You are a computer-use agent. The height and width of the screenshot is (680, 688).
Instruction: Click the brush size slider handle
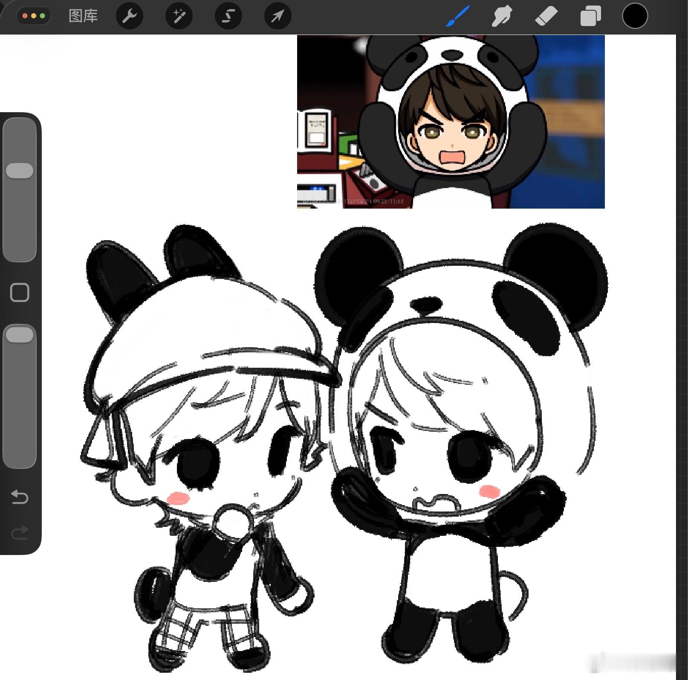pos(20,170)
